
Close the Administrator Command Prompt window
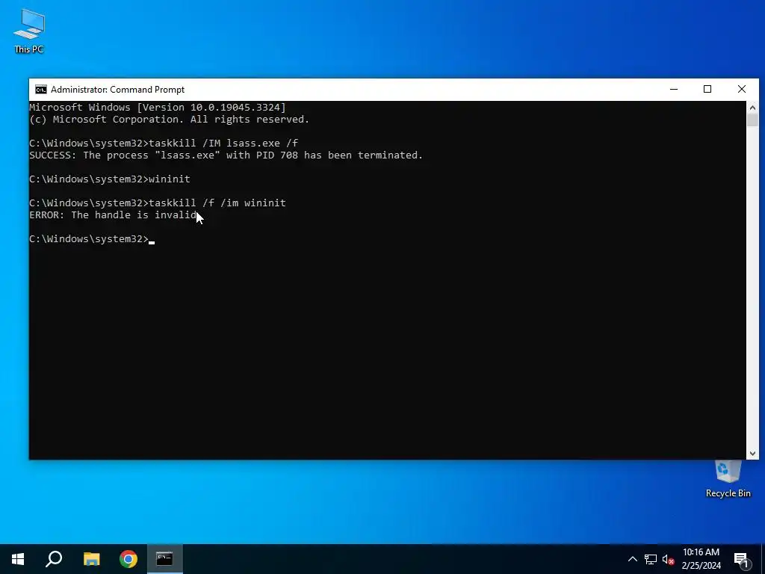742,90
